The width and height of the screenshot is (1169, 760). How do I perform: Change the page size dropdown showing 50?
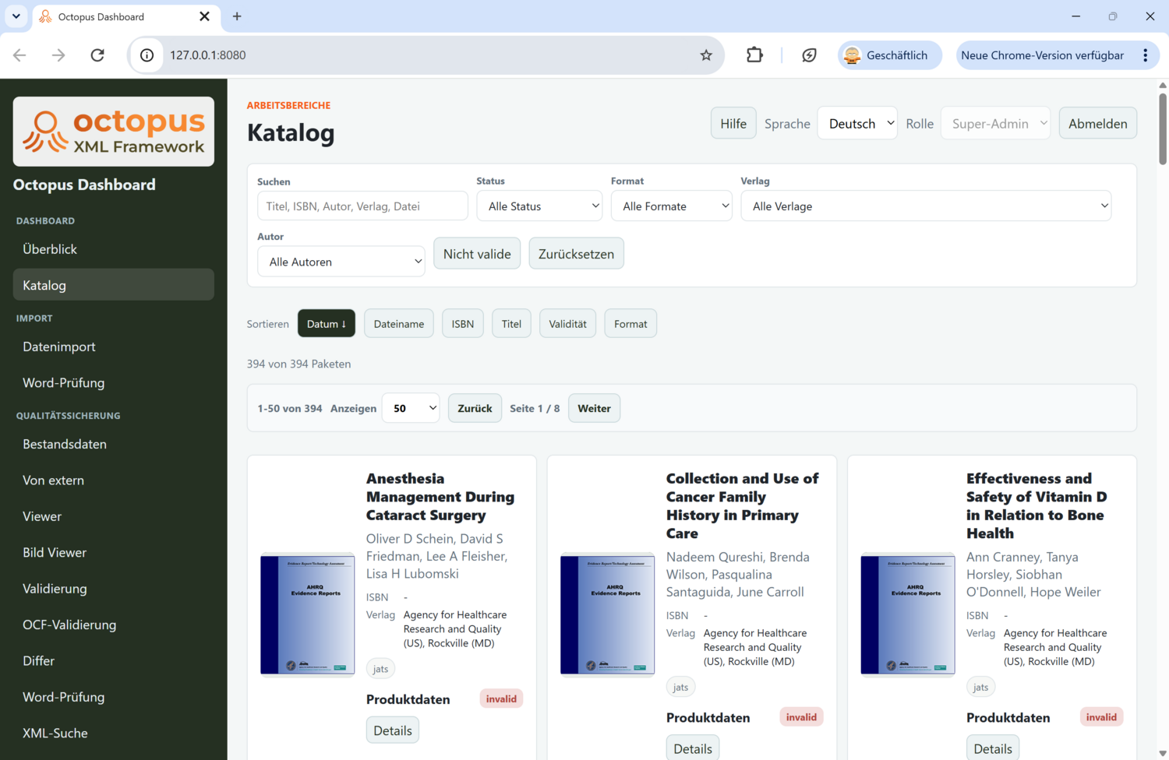[411, 408]
